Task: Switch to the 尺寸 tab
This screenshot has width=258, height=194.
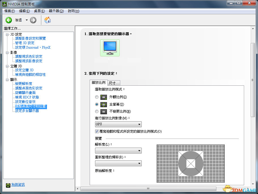Action: pos(114,83)
